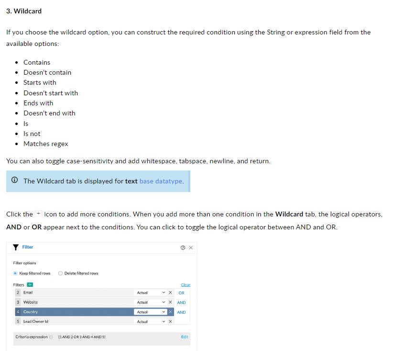Click the Clear filters link
Screen dimensions: 402x351
185,285
